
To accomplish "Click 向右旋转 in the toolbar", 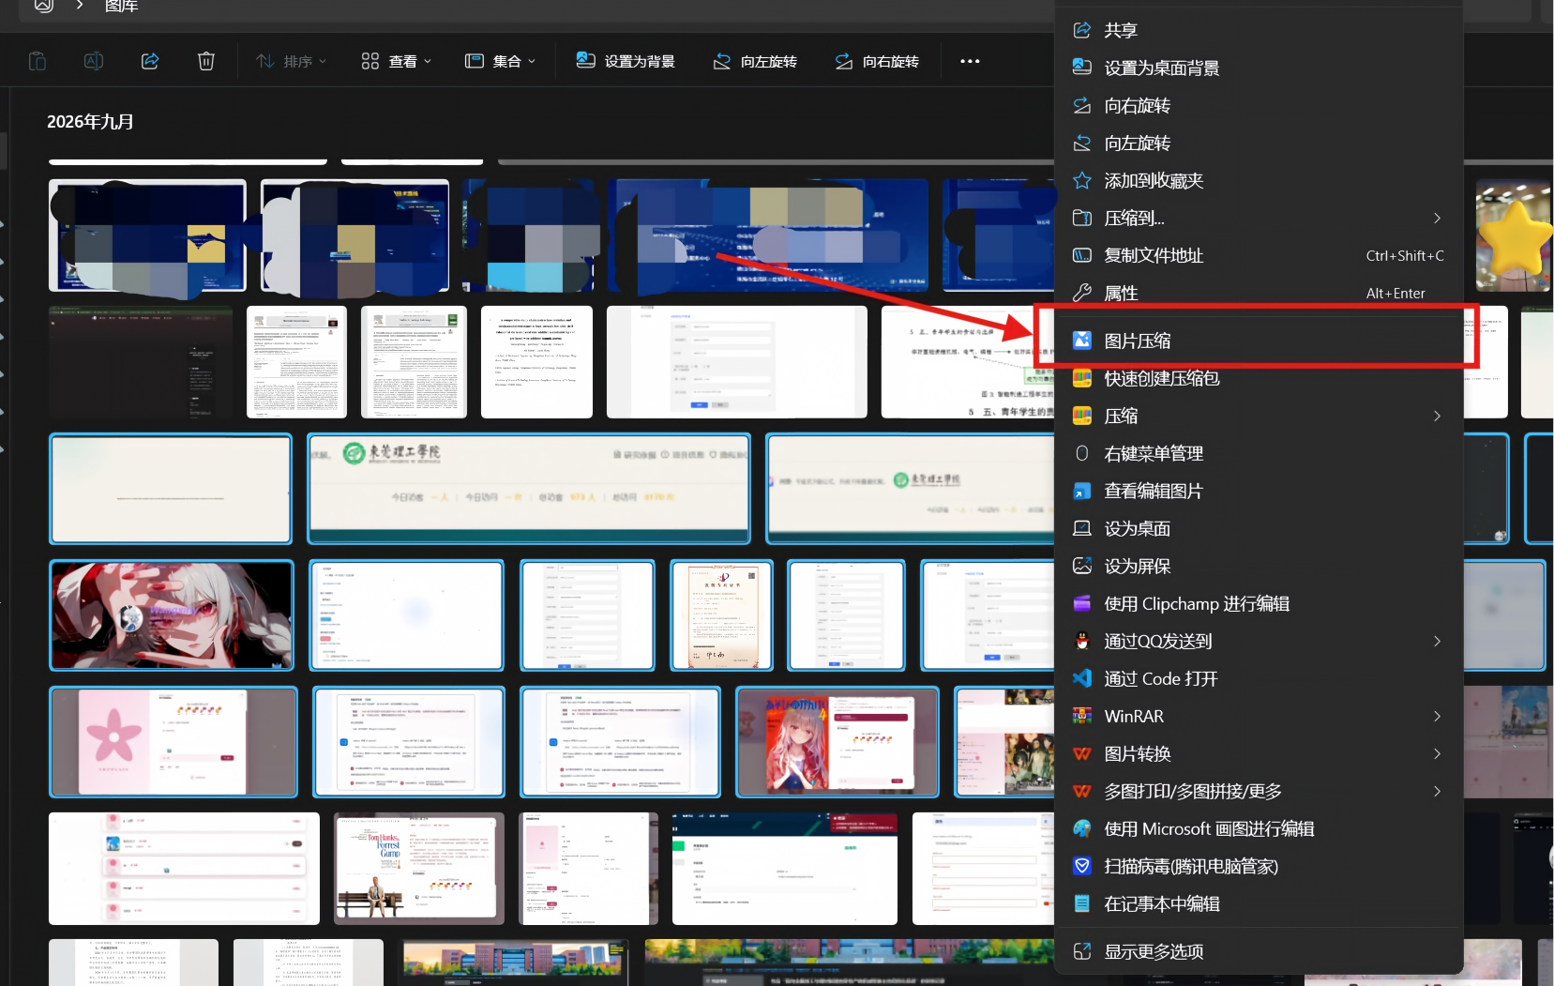I will coord(877,61).
